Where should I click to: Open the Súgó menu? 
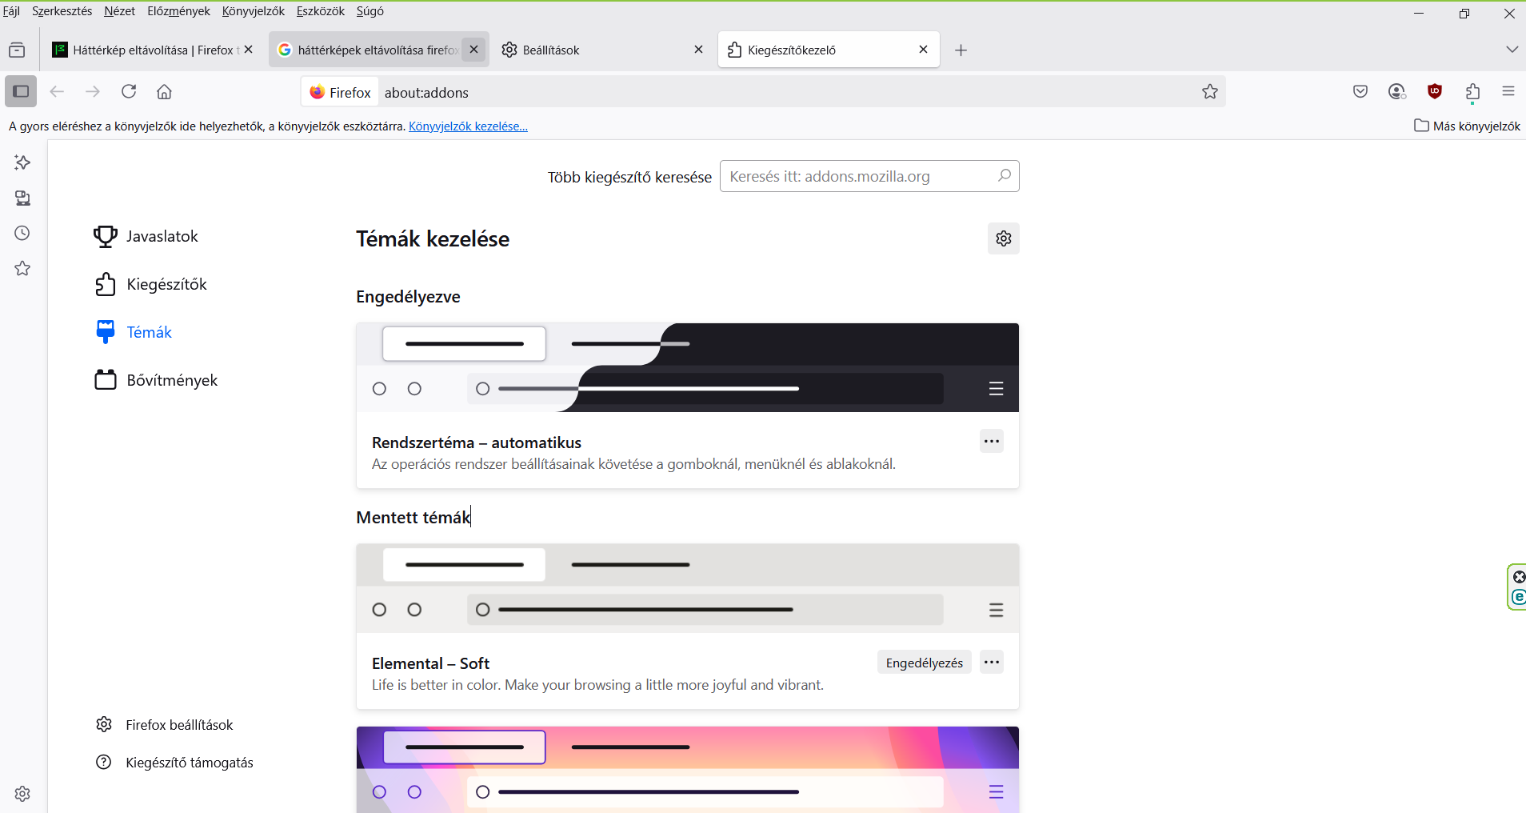point(370,11)
